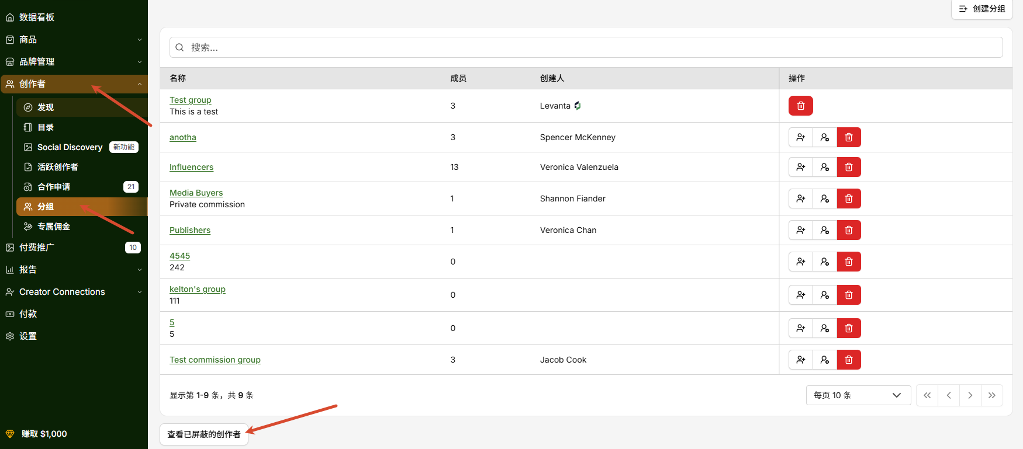The height and width of the screenshot is (449, 1023).
Task: Open member settings for Media Buyers
Action: pyautogui.click(x=824, y=199)
